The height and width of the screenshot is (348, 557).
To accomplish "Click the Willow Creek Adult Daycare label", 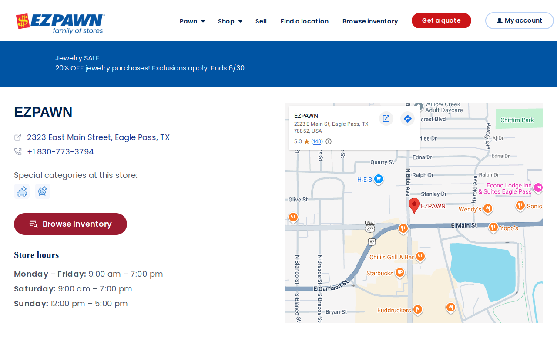I will click(444, 107).
